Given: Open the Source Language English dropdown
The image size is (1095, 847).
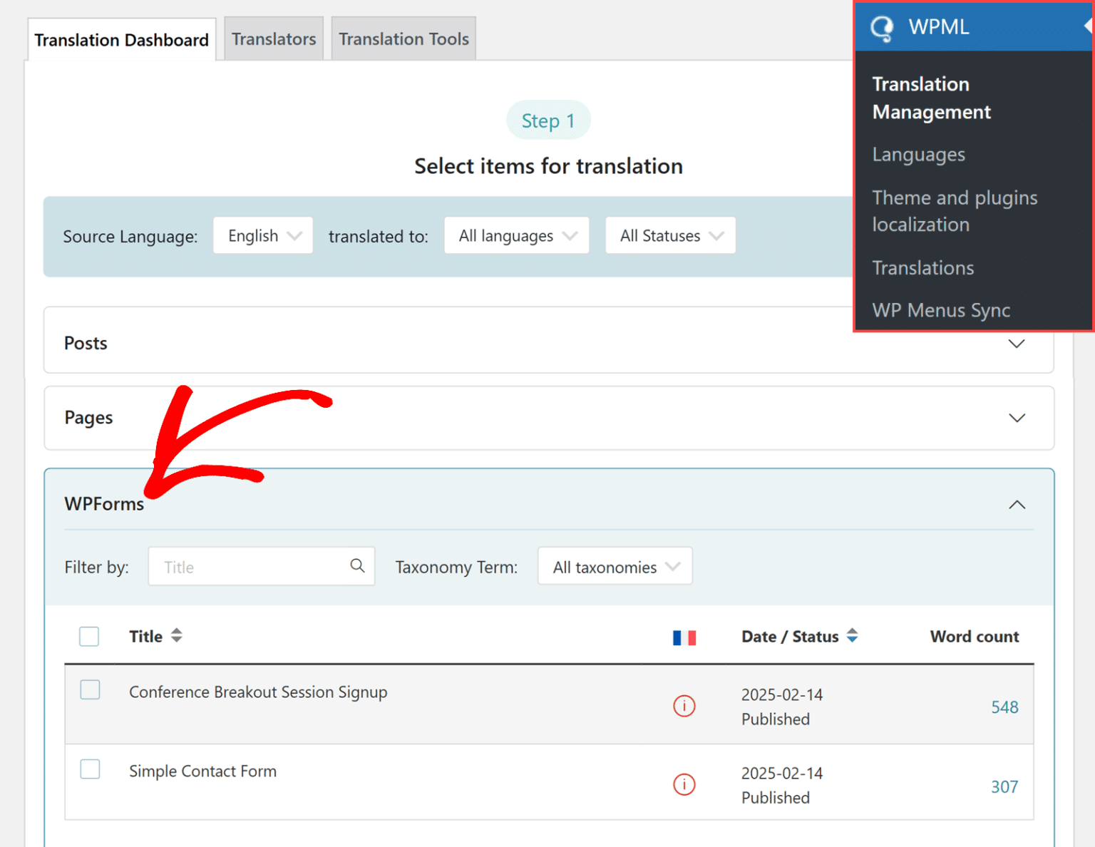Looking at the screenshot, I should click(262, 235).
